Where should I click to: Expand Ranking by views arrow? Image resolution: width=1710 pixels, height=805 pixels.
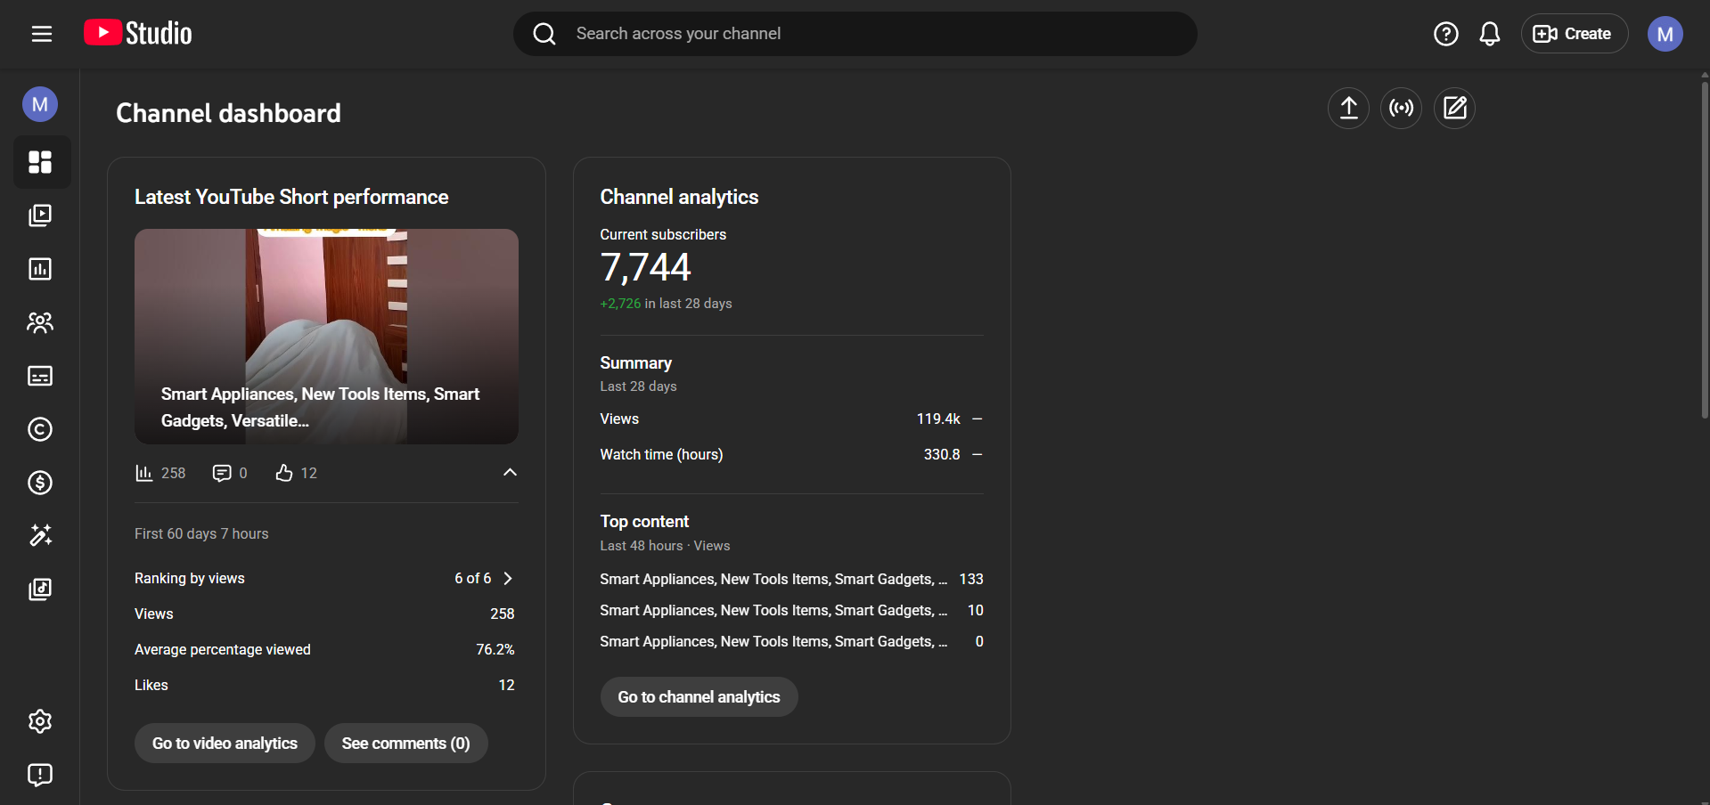click(508, 579)
